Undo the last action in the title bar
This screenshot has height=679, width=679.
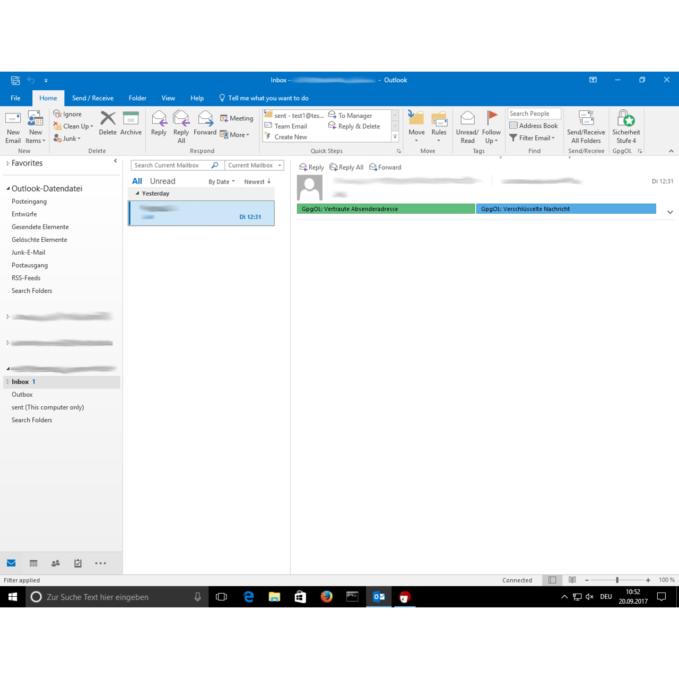pyautogui.click(x=31, y=80)
